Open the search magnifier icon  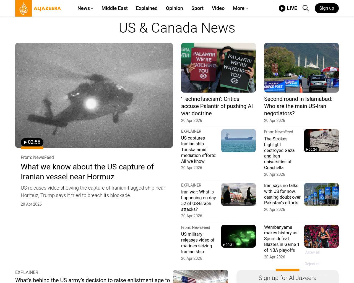tap(306, 8)
